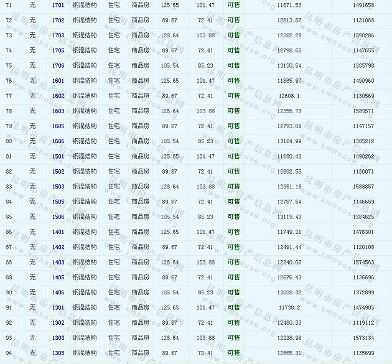This screenshot has width=392, height=364.
Task: Click 可售 status in row 92
Action: [234, 323]
